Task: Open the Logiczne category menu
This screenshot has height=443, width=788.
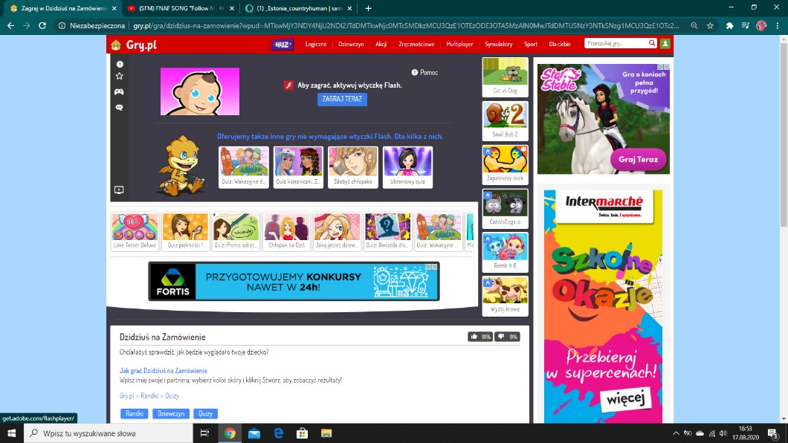Action: click(x=316, y=45)
